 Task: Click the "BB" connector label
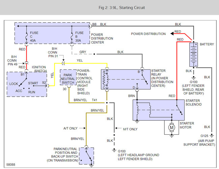pos(94,24)
